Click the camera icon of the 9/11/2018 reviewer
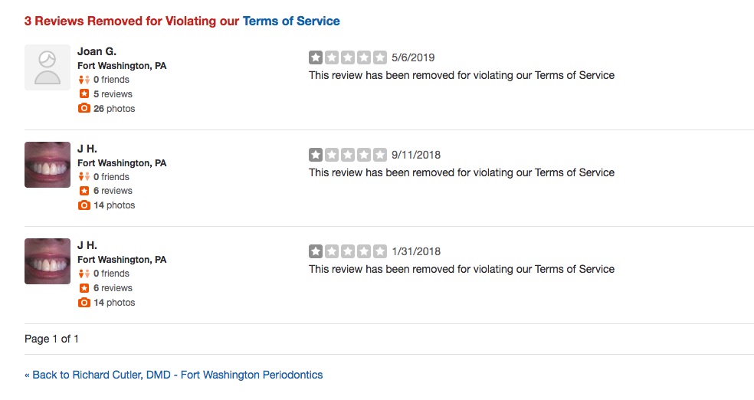 (x=84, y=205)
